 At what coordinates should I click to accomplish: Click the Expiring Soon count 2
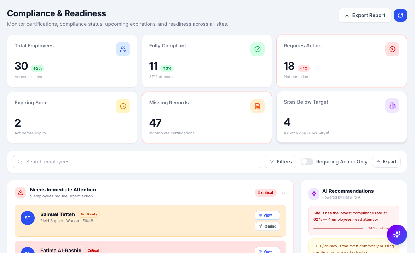18,123
